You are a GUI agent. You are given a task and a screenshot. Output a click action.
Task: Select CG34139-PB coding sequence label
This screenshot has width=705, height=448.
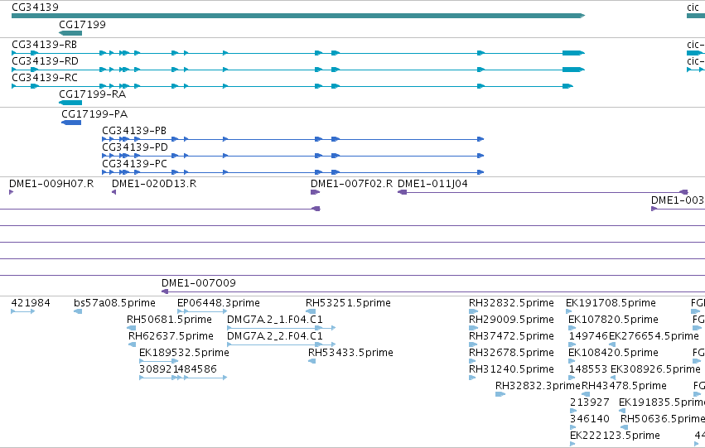tap(134, 131)
